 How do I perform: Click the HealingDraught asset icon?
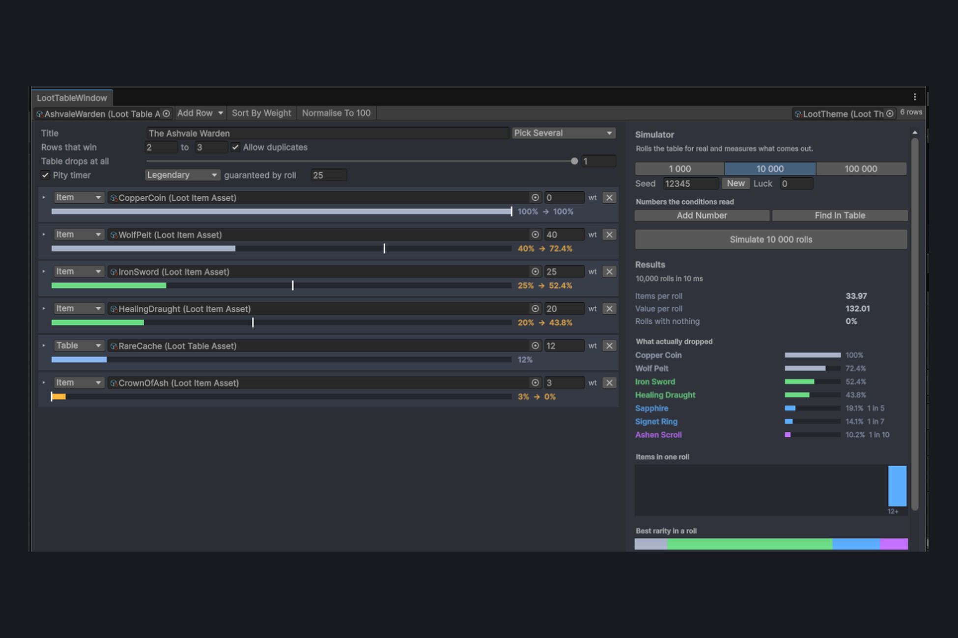113,309
